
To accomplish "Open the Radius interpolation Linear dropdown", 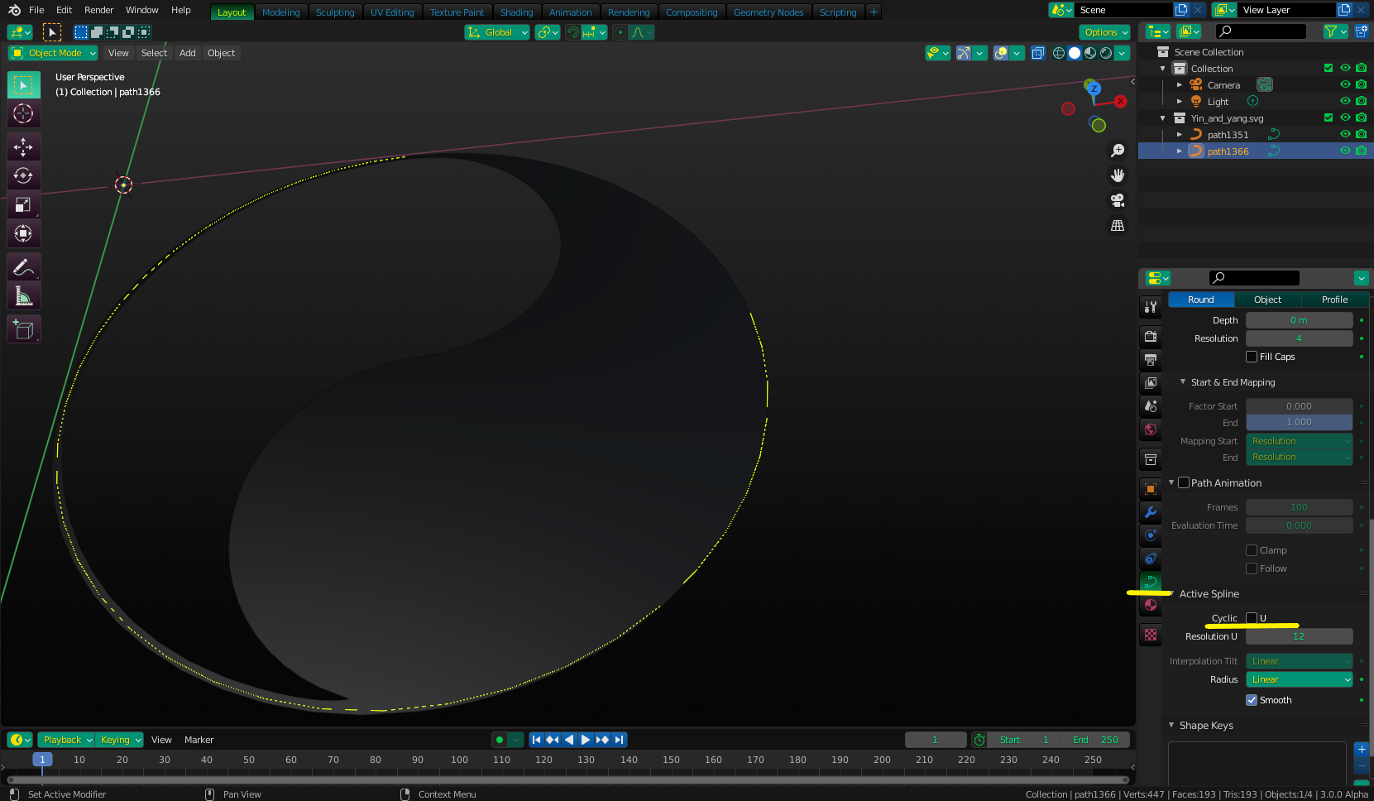I will pos(1300,679).
